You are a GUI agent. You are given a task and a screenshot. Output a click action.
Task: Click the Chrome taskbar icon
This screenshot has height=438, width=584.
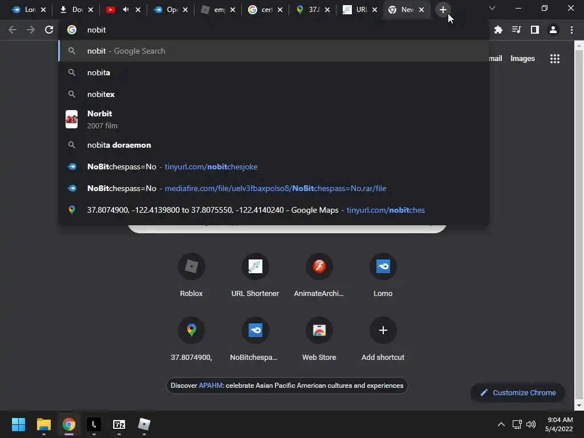pyautogui.click(x=68, y=424)
